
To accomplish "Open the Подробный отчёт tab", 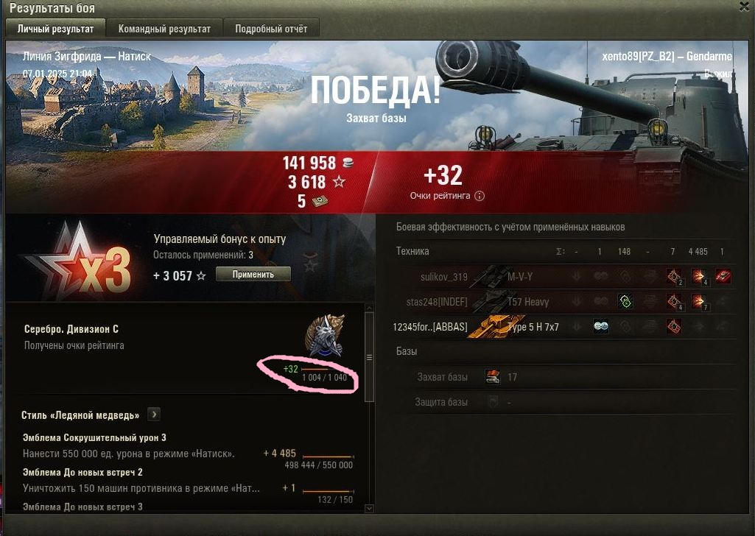I will coord(271,29).
